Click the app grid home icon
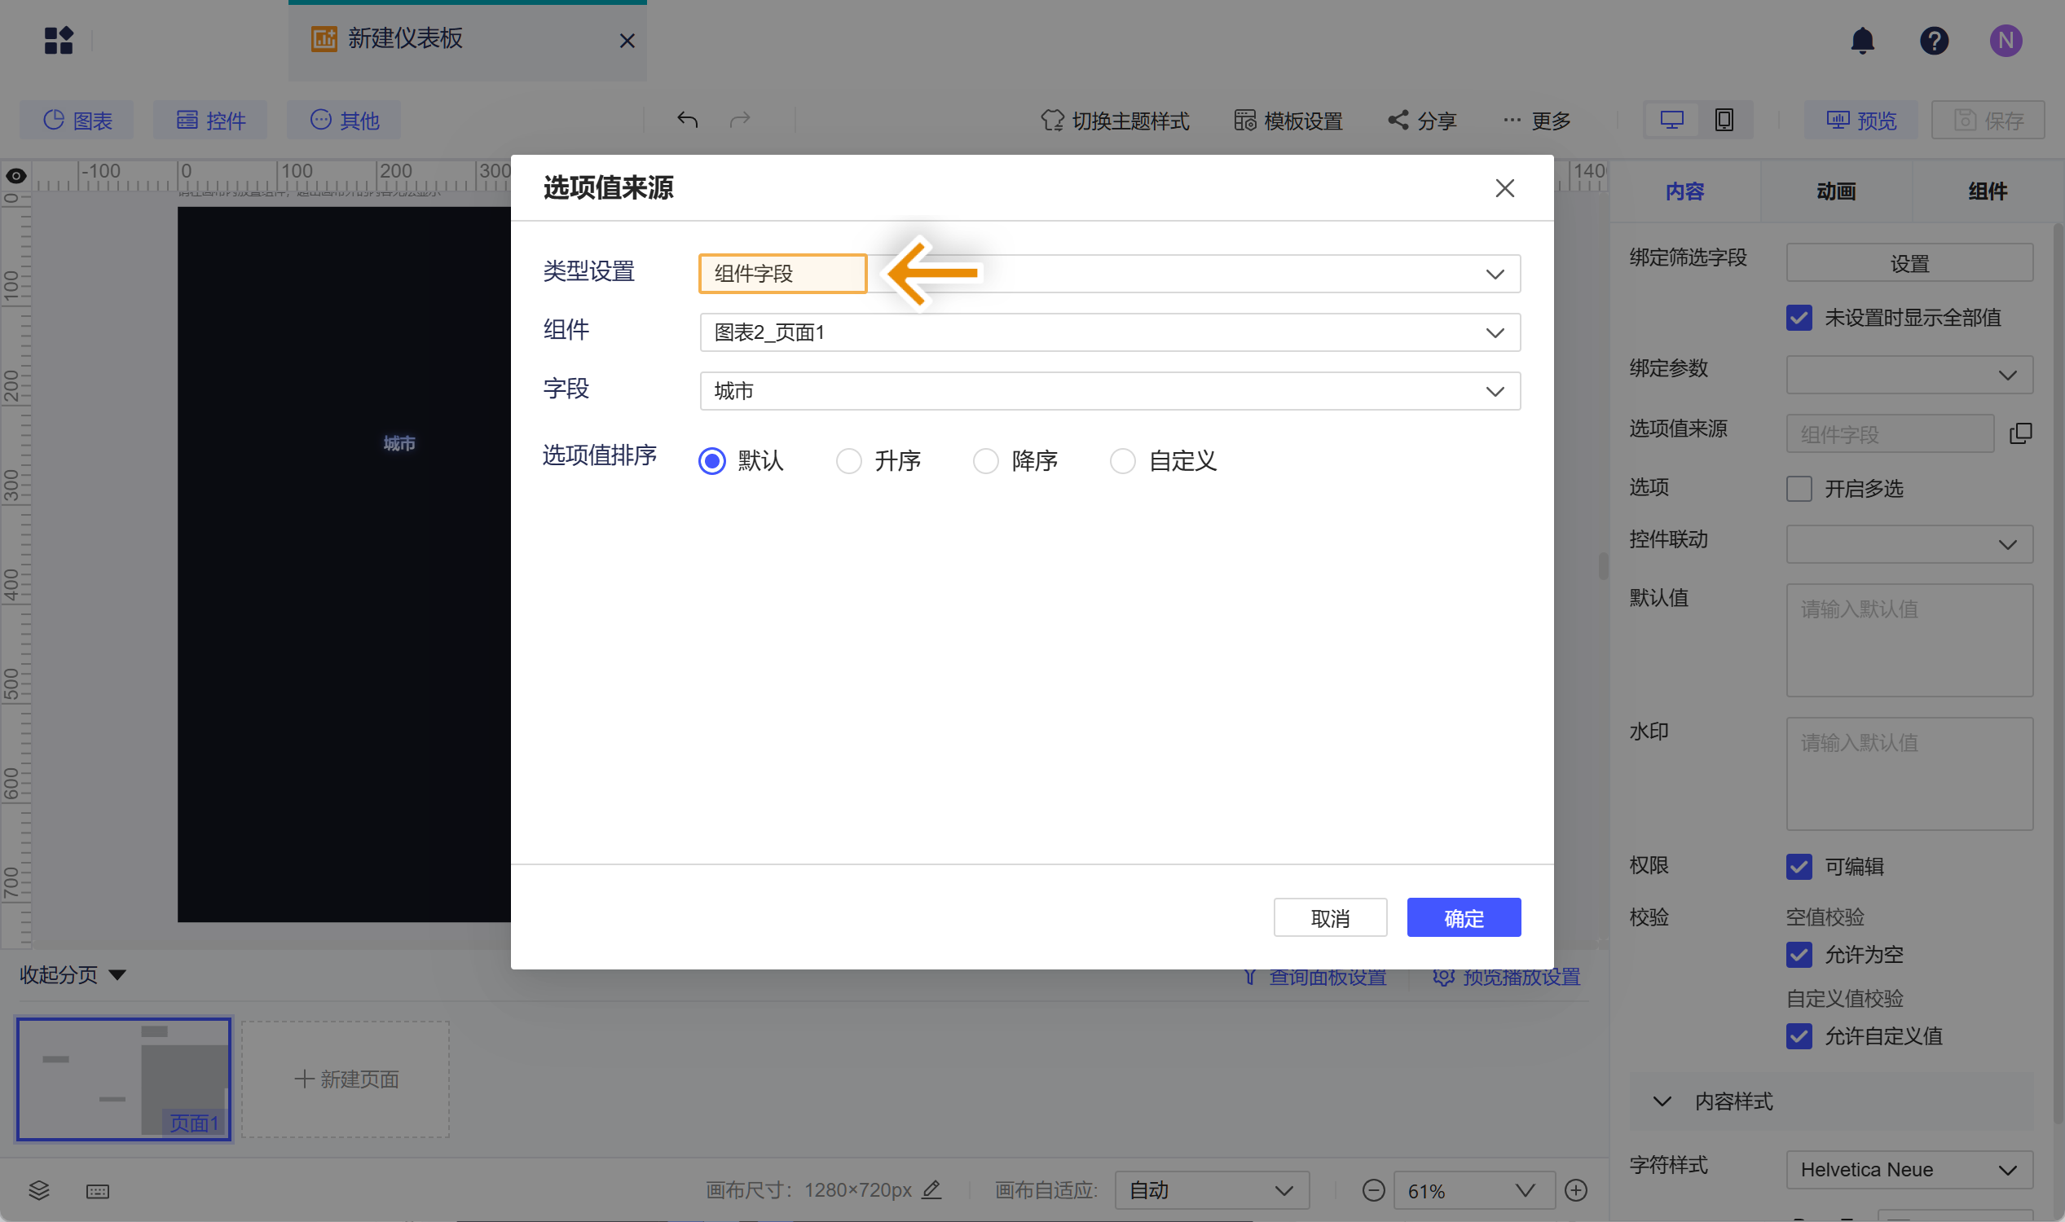Screen dimensions: 2065x1222 (x=59, y=41)
